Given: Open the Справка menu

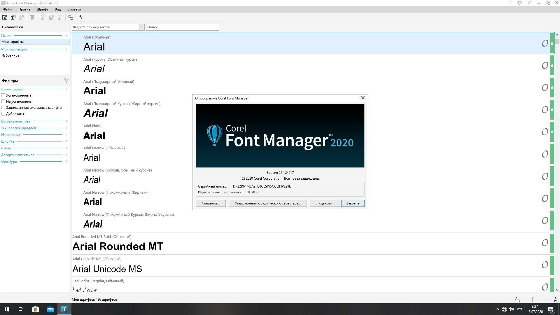Looking at the screenshot, I should [x=74, y=9].
